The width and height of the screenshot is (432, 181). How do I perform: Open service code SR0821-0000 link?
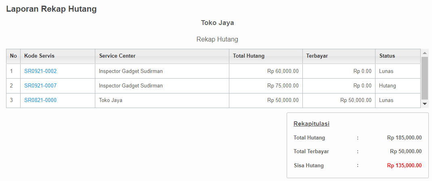(x=40, y=100)
